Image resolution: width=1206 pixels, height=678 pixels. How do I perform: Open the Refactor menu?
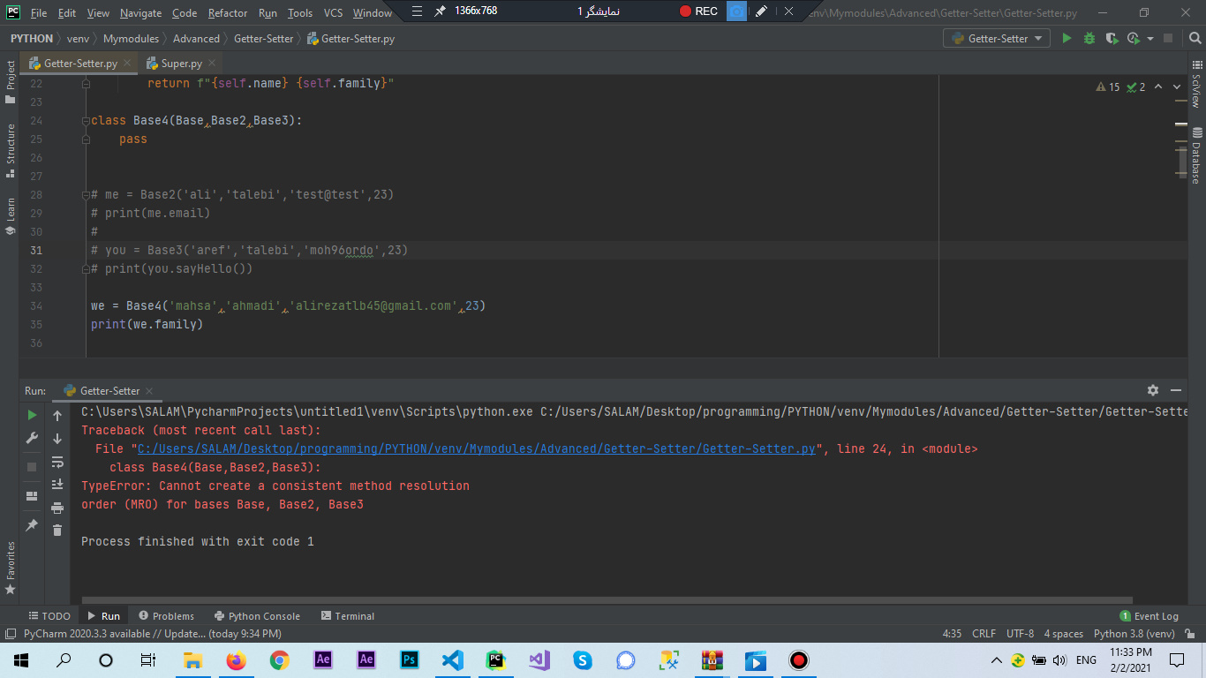tap(227, 13)
